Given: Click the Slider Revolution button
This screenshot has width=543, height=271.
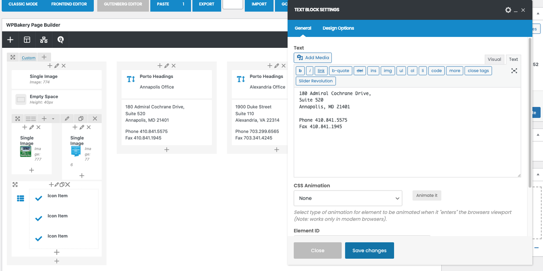Looking at the screenshot, I should (x=316, y=81).
